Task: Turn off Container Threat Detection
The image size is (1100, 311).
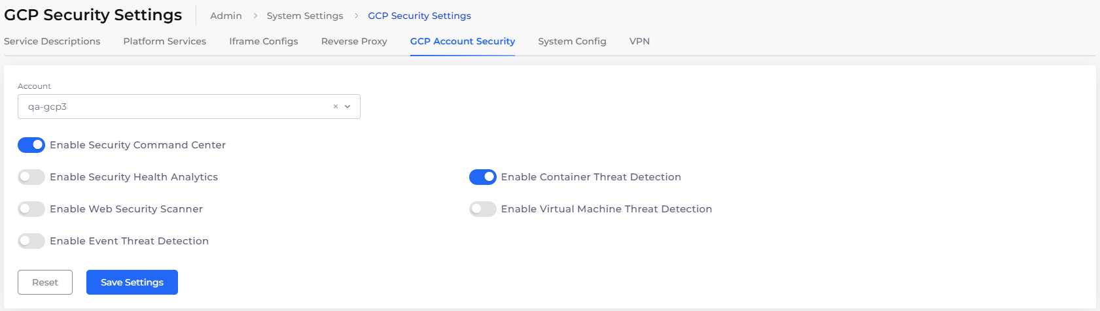Action: (483, 177)
